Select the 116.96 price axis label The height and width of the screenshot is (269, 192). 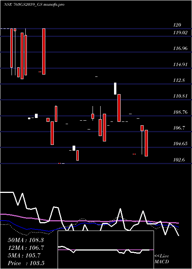click(x=180, y=48)
